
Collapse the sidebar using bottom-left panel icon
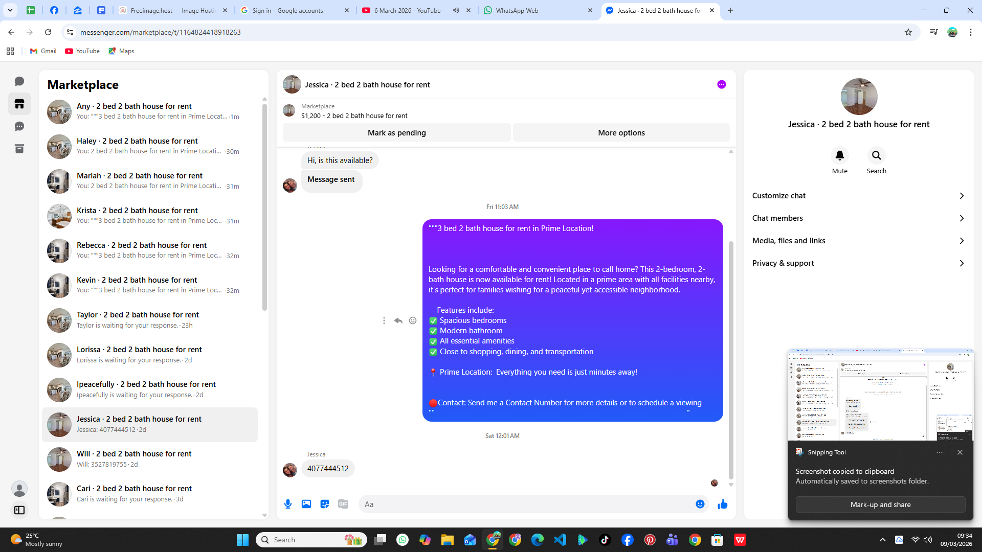19,510
